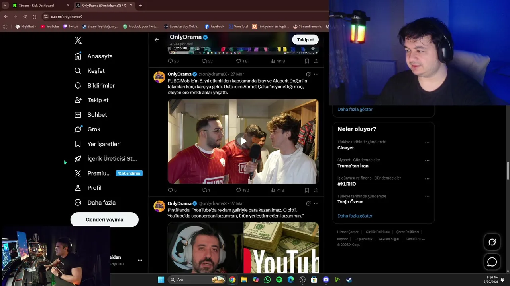Open Profil page
The width and height of the screenshot is (510, 286).
(x=88, y=188)
